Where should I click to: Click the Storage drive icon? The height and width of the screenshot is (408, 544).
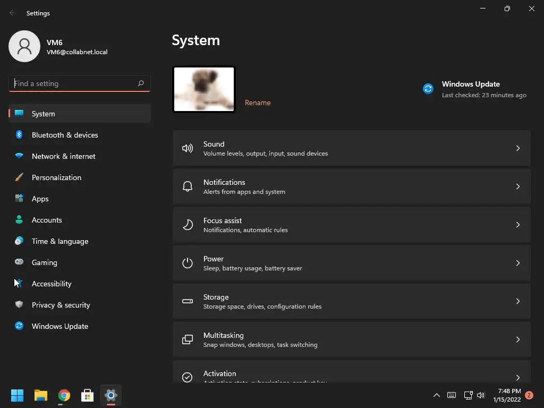188,301
